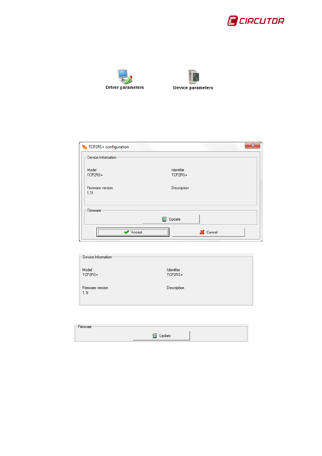Viewport: 322px width, 456px height.
Task: Click the TCP2RS+ configuration title bar icon
Action: [84, 147]
